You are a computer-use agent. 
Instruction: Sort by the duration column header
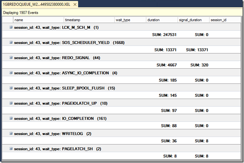[162, 20]
